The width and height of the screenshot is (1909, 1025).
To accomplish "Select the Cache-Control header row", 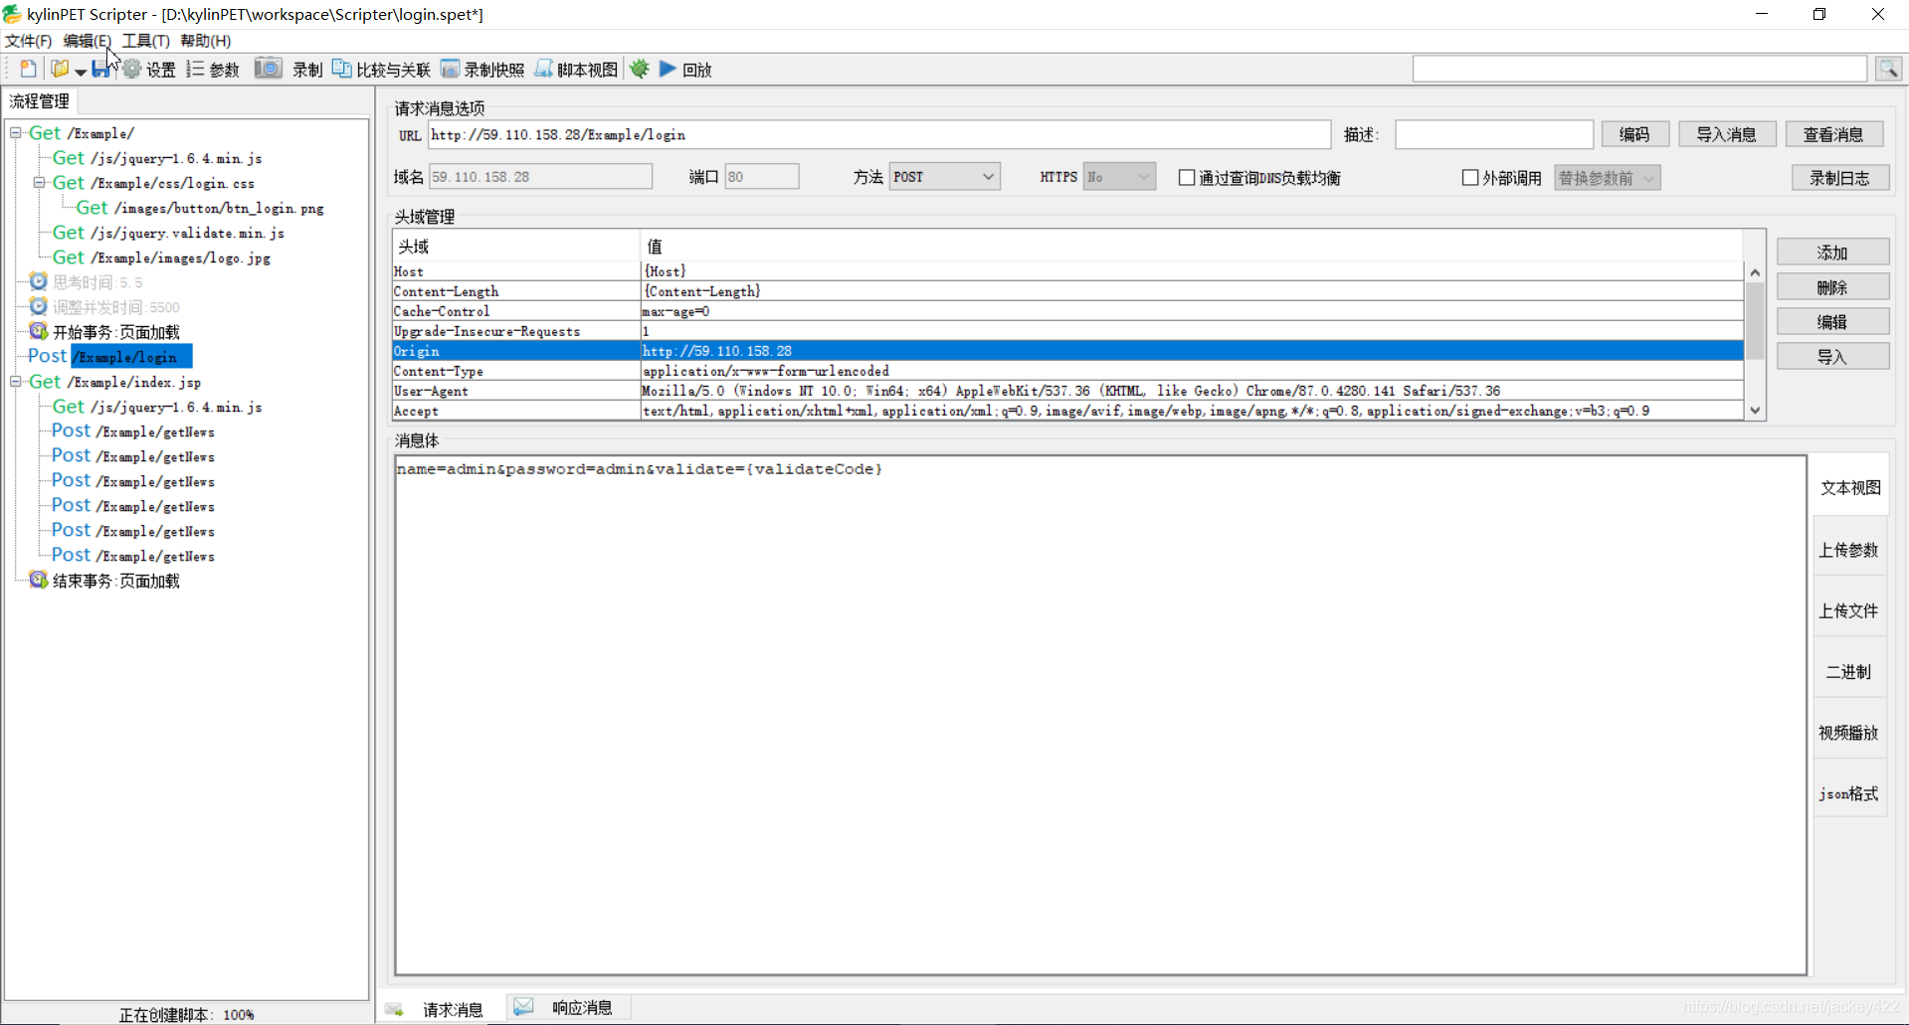I will tap(1067, 311).
